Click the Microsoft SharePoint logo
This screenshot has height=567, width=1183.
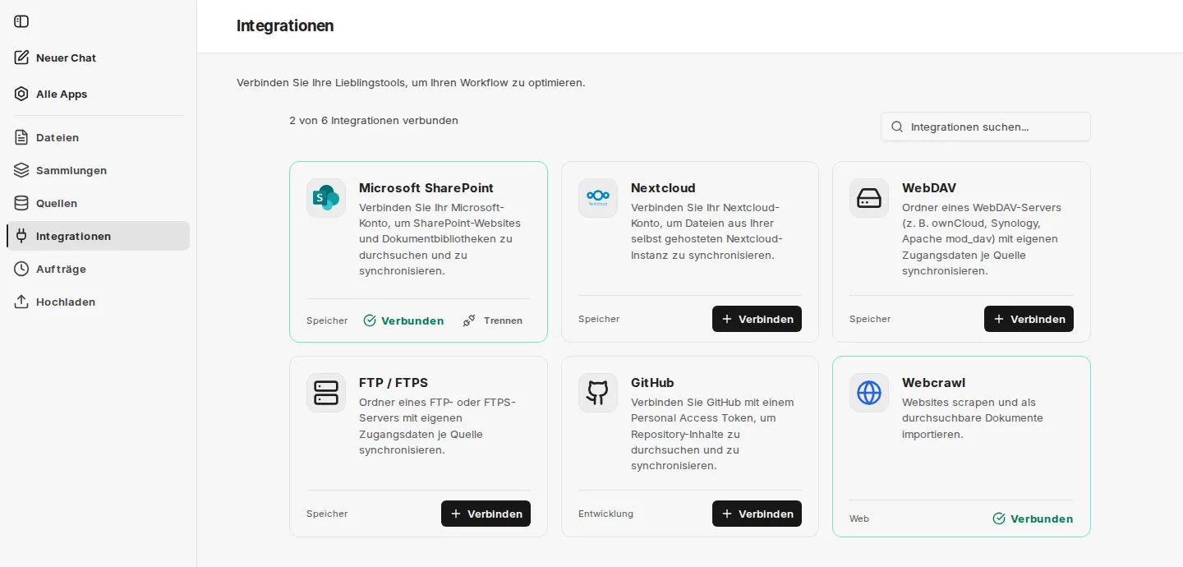click(326, 198)
